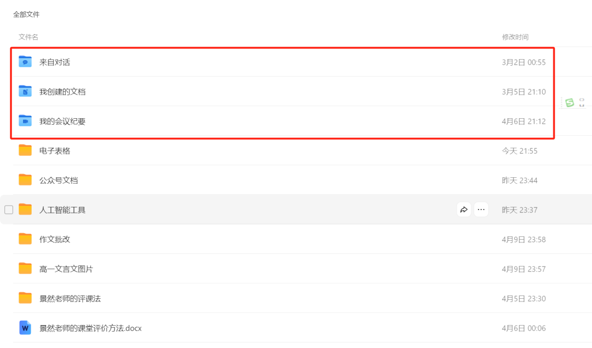Tick the checkbox beside 人工智能工具
592x348 pixels.
pyautogui.click(x=9, y=210)
